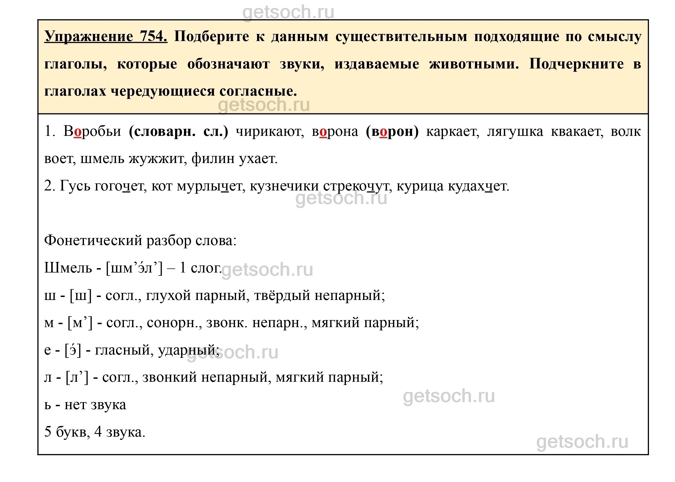Click the word 'гогочет' after 'Гусь'
Image resolution: width=675 pixels, height=482 pixels.
point(119,186)
